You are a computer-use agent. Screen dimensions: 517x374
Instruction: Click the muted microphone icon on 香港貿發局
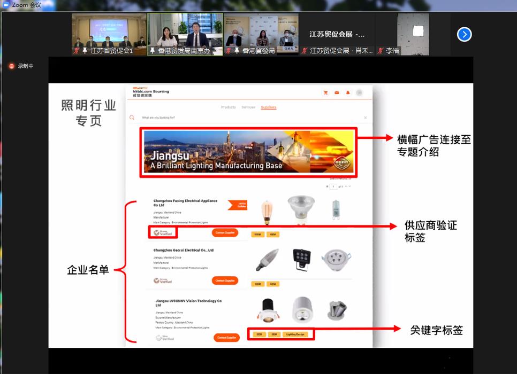[229, 51]
